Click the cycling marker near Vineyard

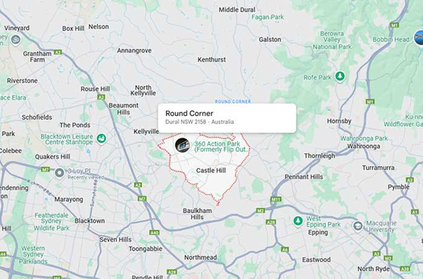(16, 40)
